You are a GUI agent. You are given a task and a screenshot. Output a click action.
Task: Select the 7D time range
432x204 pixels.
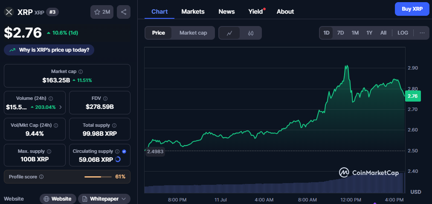point(341,33)
